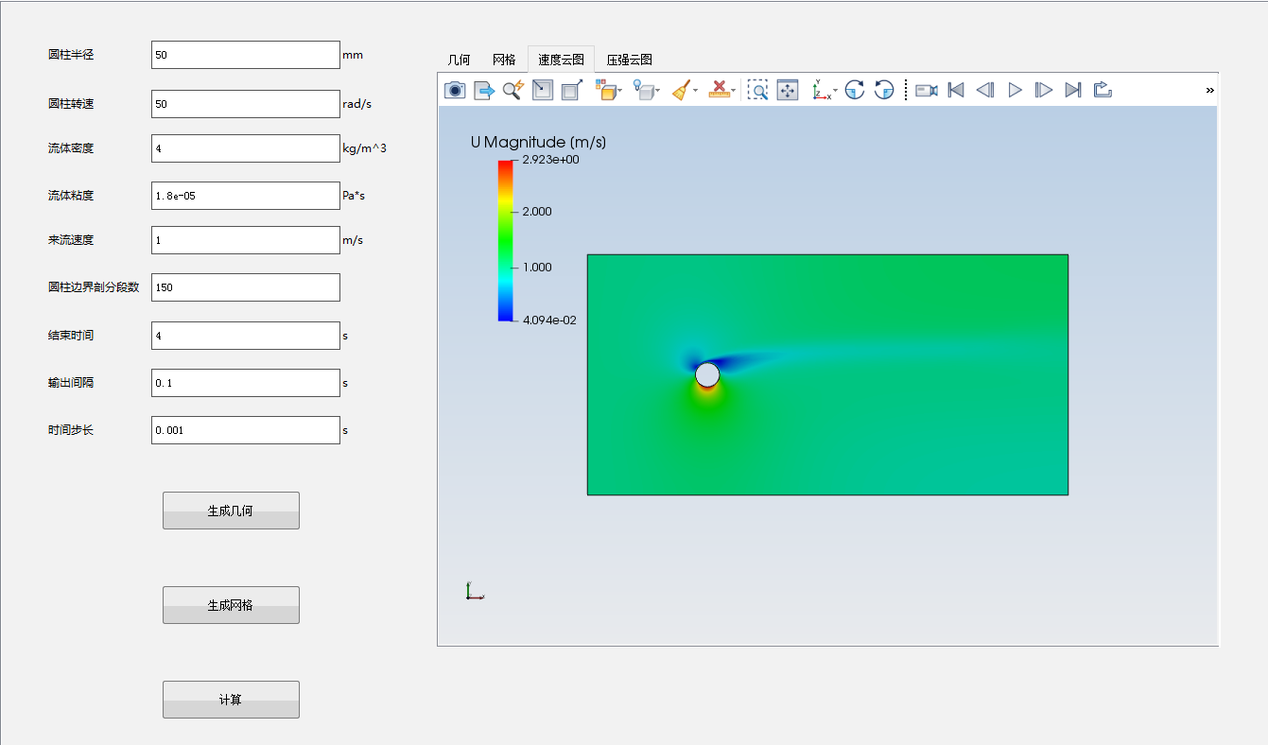Open the colored cubes icon dropdown arrow
The width and height of the screenshot is (1268, 745).
[620, 91]
